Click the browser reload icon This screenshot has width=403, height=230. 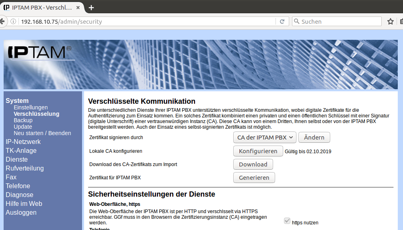pyautogui.click(x=282, y=22)
